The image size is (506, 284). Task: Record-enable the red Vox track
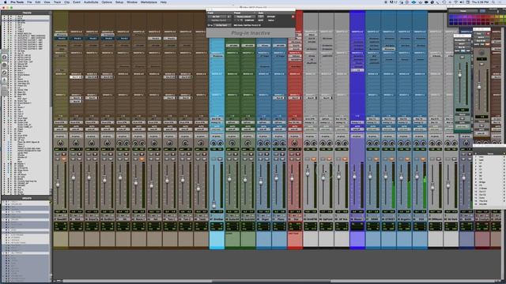click(x=298, y=154)
